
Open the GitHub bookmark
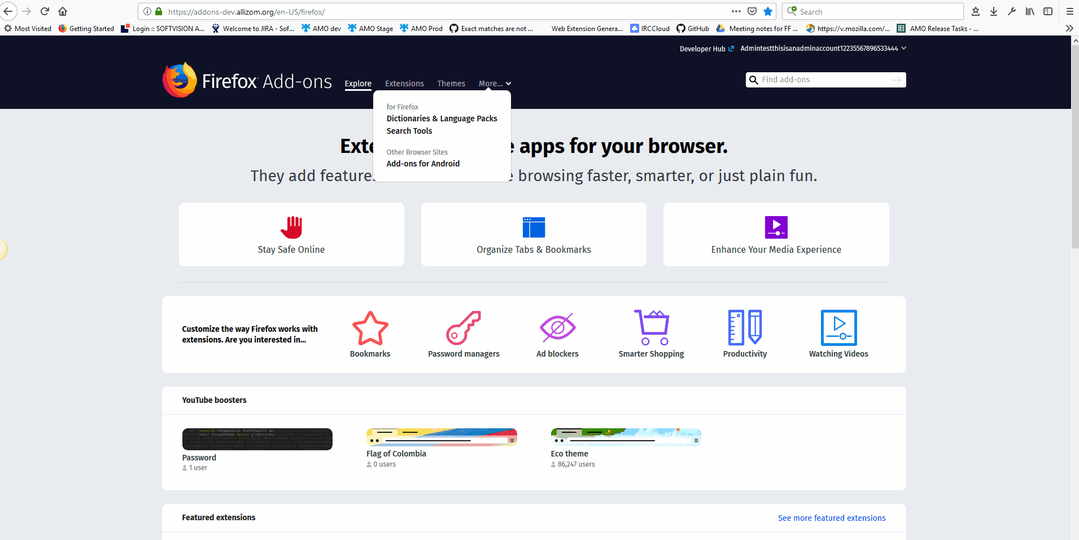693,28
